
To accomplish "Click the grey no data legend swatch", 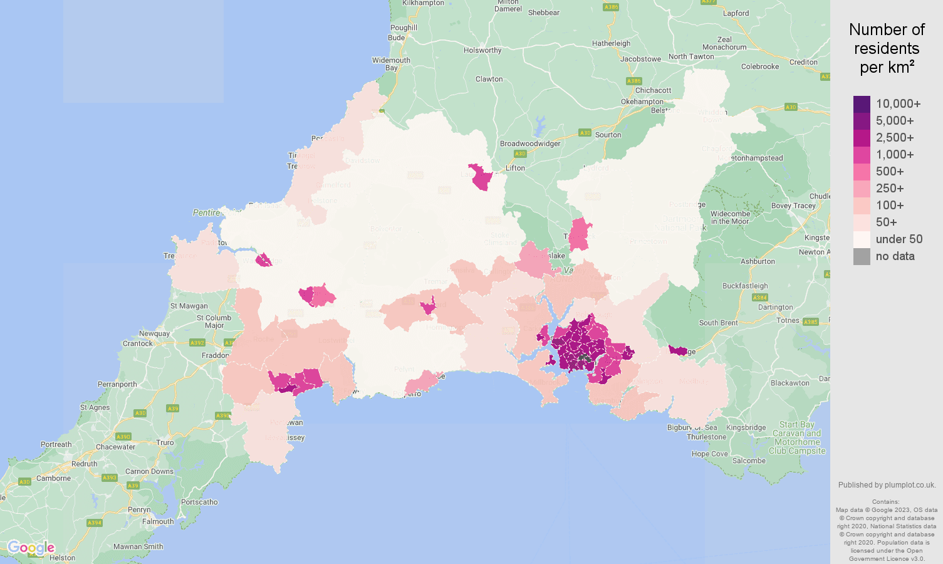I will 862,256.
